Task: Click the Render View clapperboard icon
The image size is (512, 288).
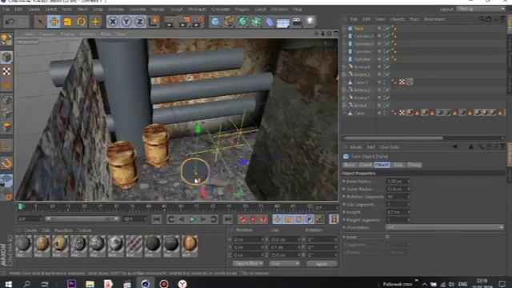Action: [x=170, y=22]
